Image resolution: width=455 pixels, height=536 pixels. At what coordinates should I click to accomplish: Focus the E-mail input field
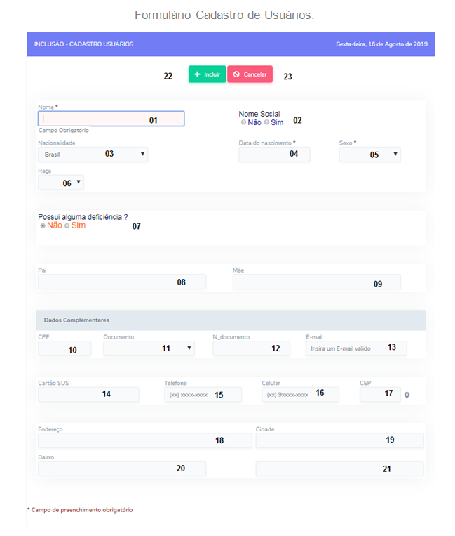[356, 348]
